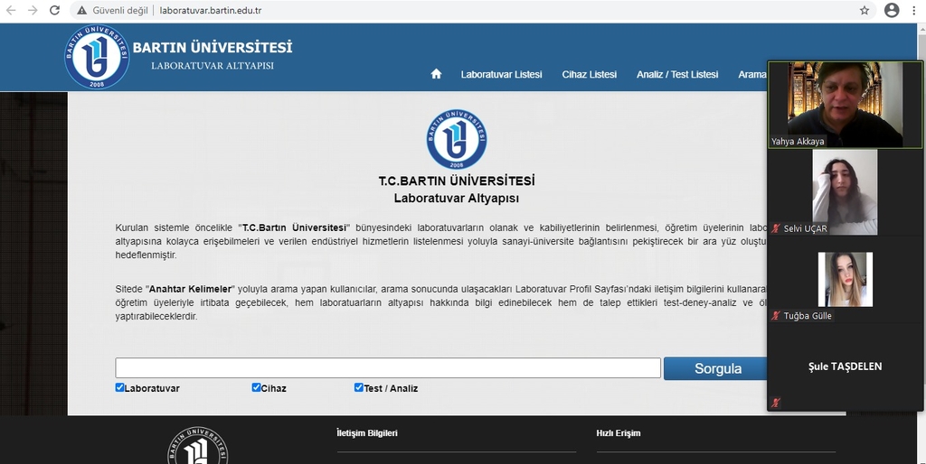The image size is (926, 464).
Task: Uncheck the Test / Analiz checkbox
Action: click(x=358, y=387)
